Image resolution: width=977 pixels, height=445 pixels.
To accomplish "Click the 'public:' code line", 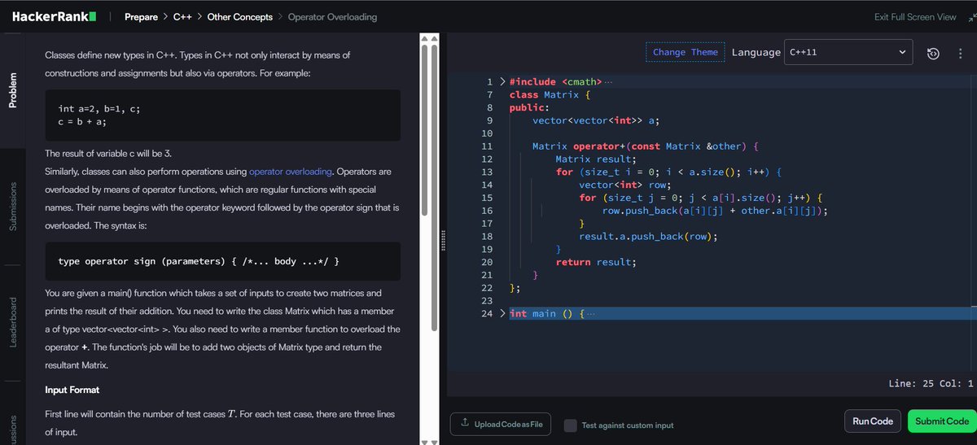I will point(530,107).
